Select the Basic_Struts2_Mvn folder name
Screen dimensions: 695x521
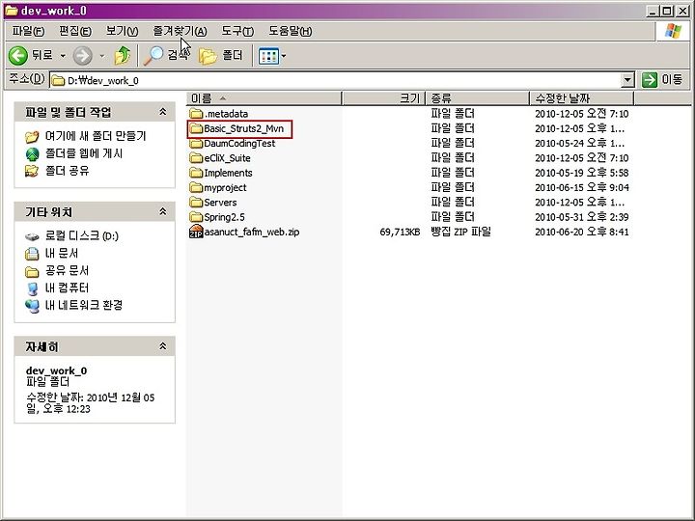244,129
